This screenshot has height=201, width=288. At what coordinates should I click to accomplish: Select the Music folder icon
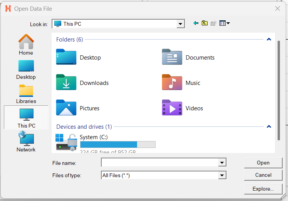[172, 82]
